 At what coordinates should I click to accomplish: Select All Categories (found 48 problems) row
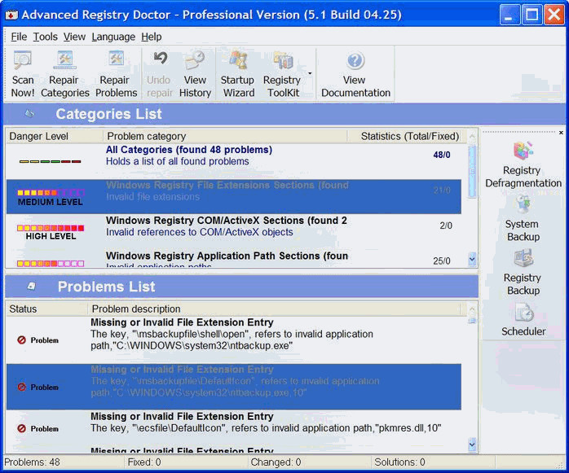pyautogui.click(x=234, y=161)
